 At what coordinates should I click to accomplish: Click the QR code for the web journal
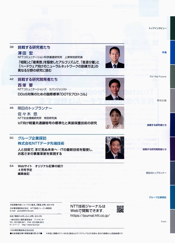(120, 209)
